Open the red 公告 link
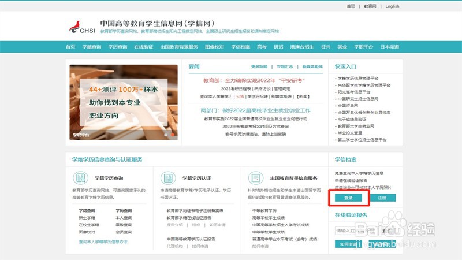Screen dimensions: 462x260 (x=240, y=96)
